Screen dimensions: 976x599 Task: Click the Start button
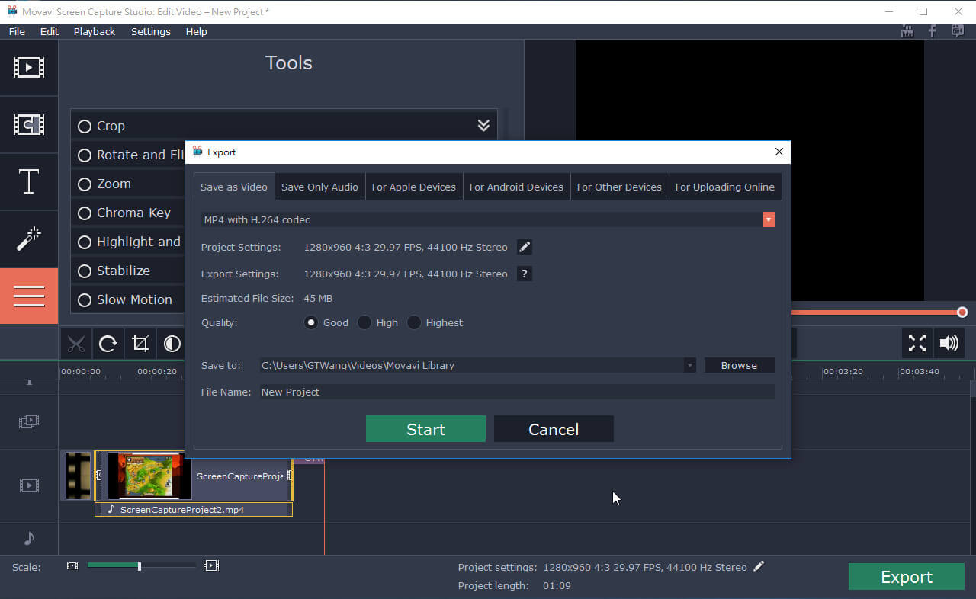(425, 429)
